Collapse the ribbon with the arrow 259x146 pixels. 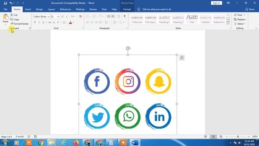coord(256,28)
